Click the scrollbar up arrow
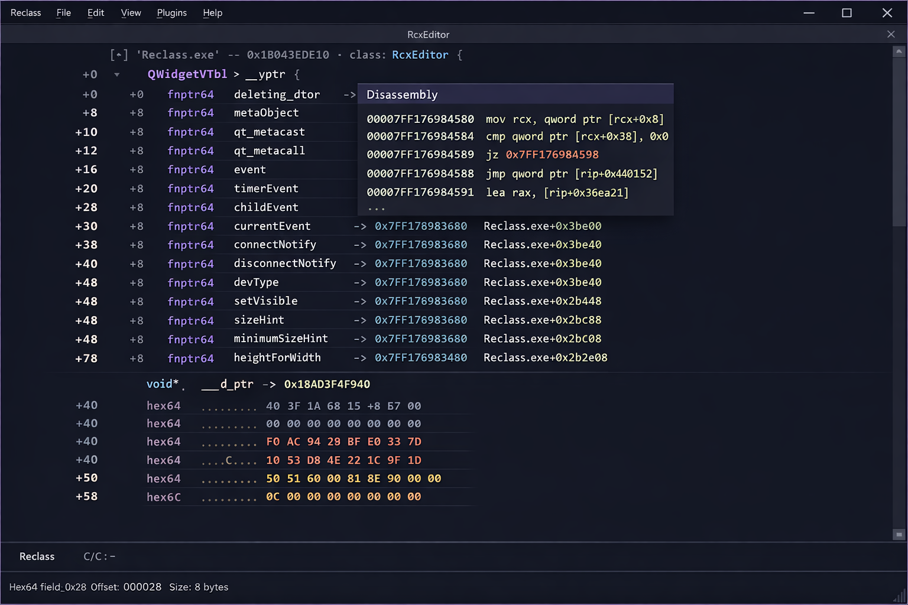Screen dimensions: 908x605 899,51
